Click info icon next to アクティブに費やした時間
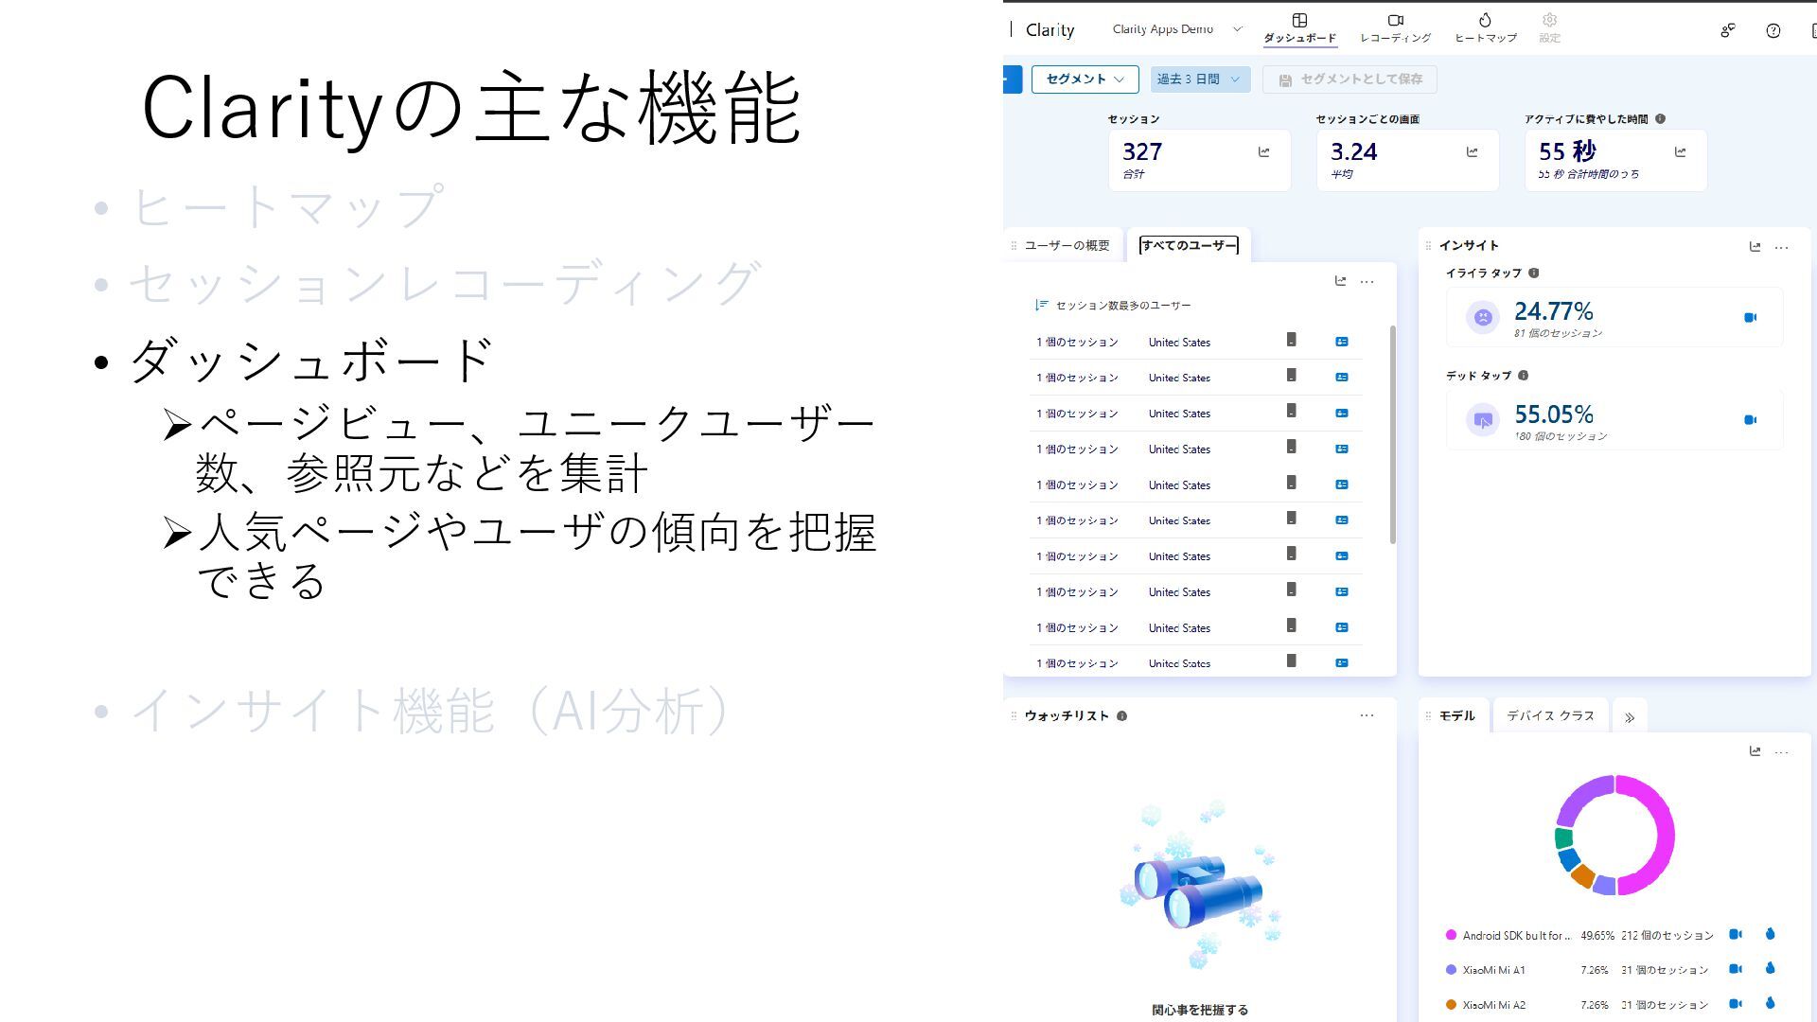This screenshot has width=1817, height=1022. pyautogui.click(x=1660, y=119)
